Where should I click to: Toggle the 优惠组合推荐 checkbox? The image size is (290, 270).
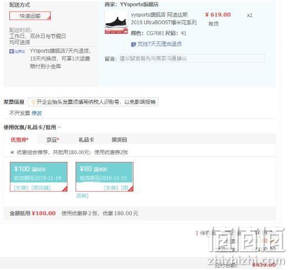click(12, 152)
